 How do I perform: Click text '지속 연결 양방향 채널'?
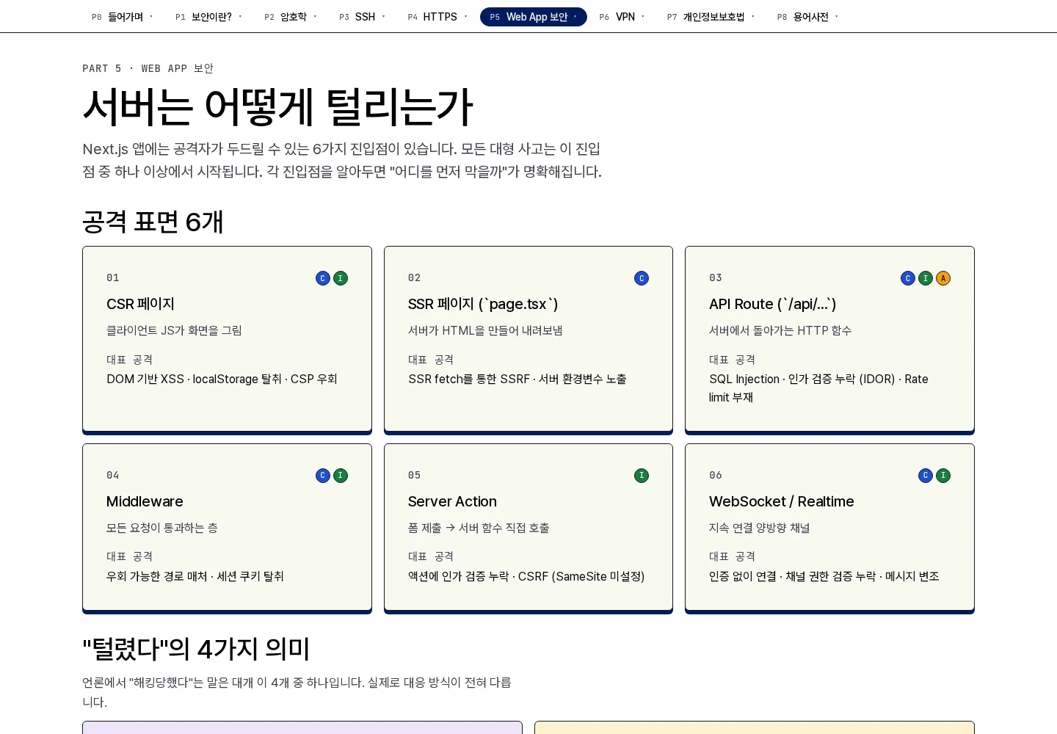tap(760, 528)
